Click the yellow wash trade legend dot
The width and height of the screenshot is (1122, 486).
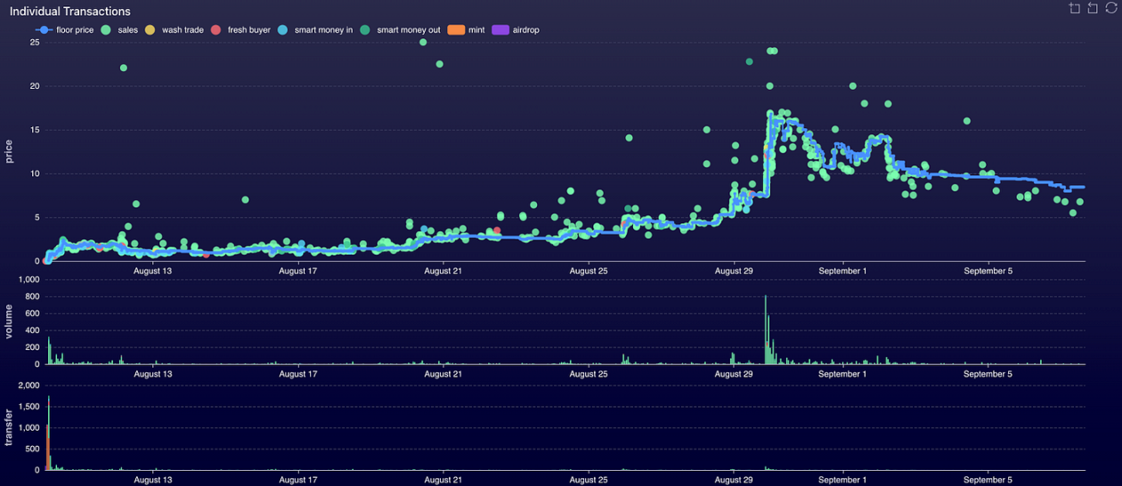pyautogui.click(x=150, y=29)
